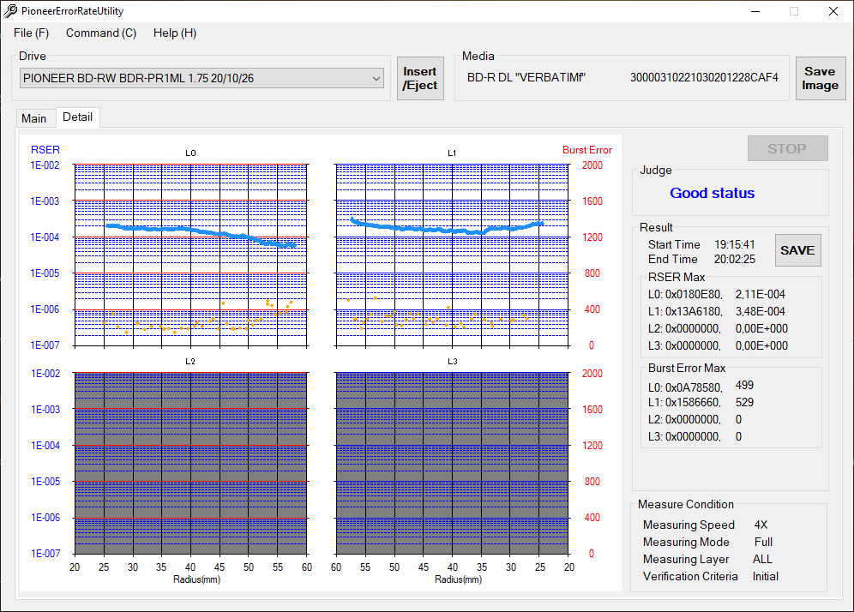Click the Start Time value 19:15:41
854x612 pixels.
tap(735, 244)
